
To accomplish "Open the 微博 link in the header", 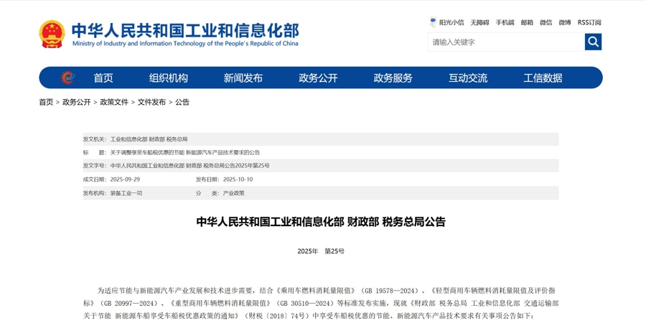I will (565, 22).
